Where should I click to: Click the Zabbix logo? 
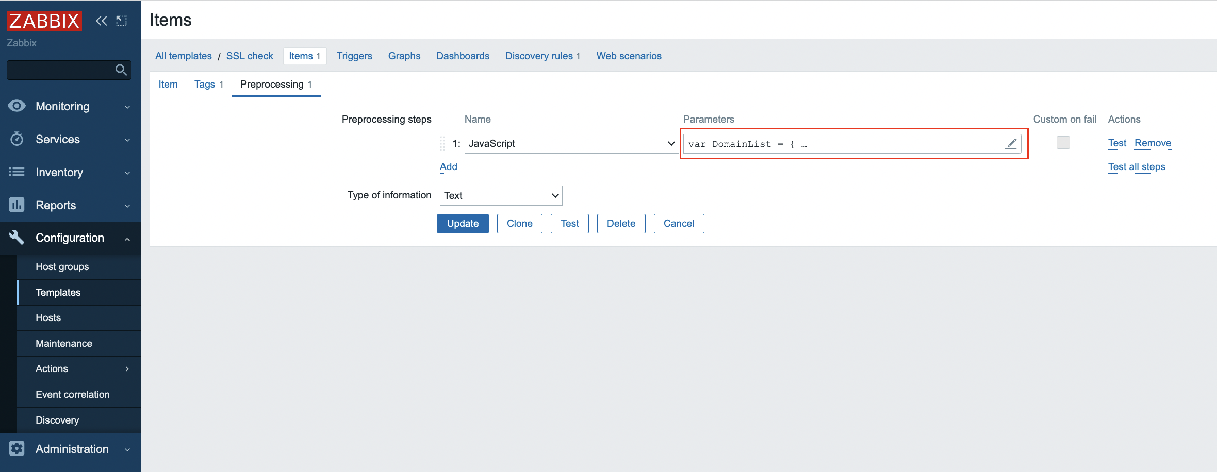44,21
